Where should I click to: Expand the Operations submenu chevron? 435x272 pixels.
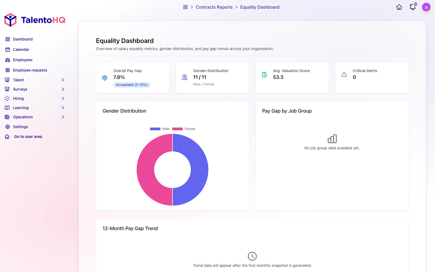coord(63,117)
